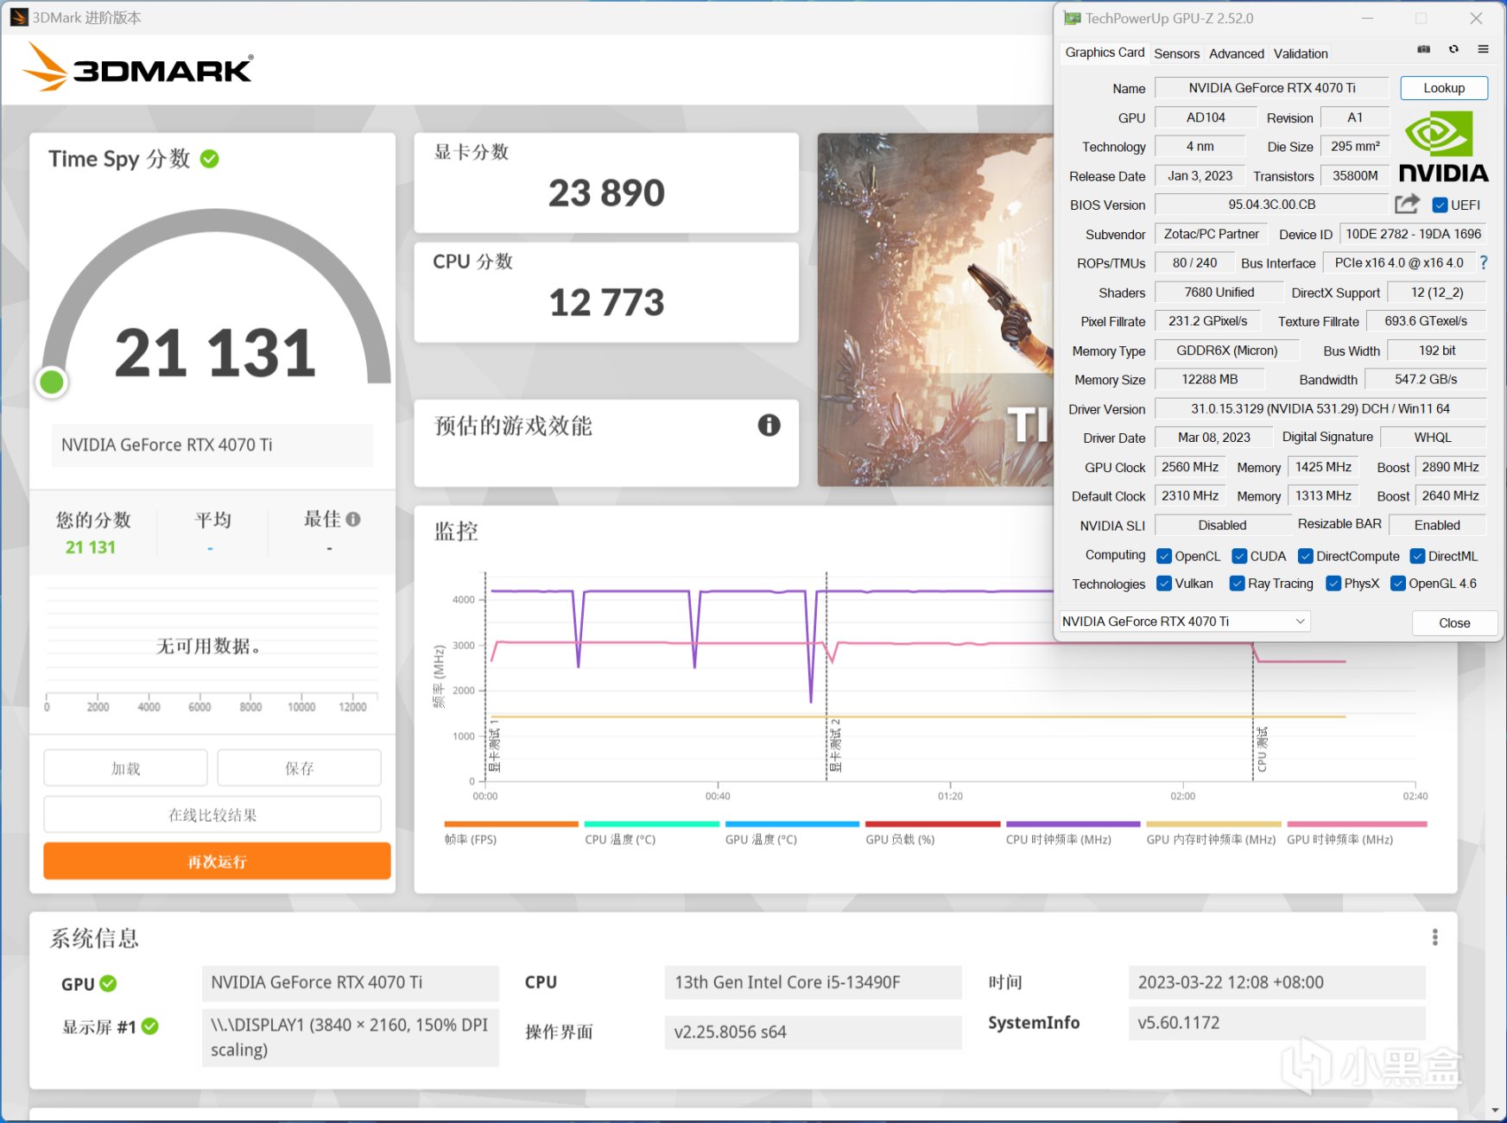Image resolution: width=1507 pixels, height=1123 pixels.
Task: Click the GPU 时钟频率 pink legend swatch
Action: pyautogui.click(x=1357, y=824)
